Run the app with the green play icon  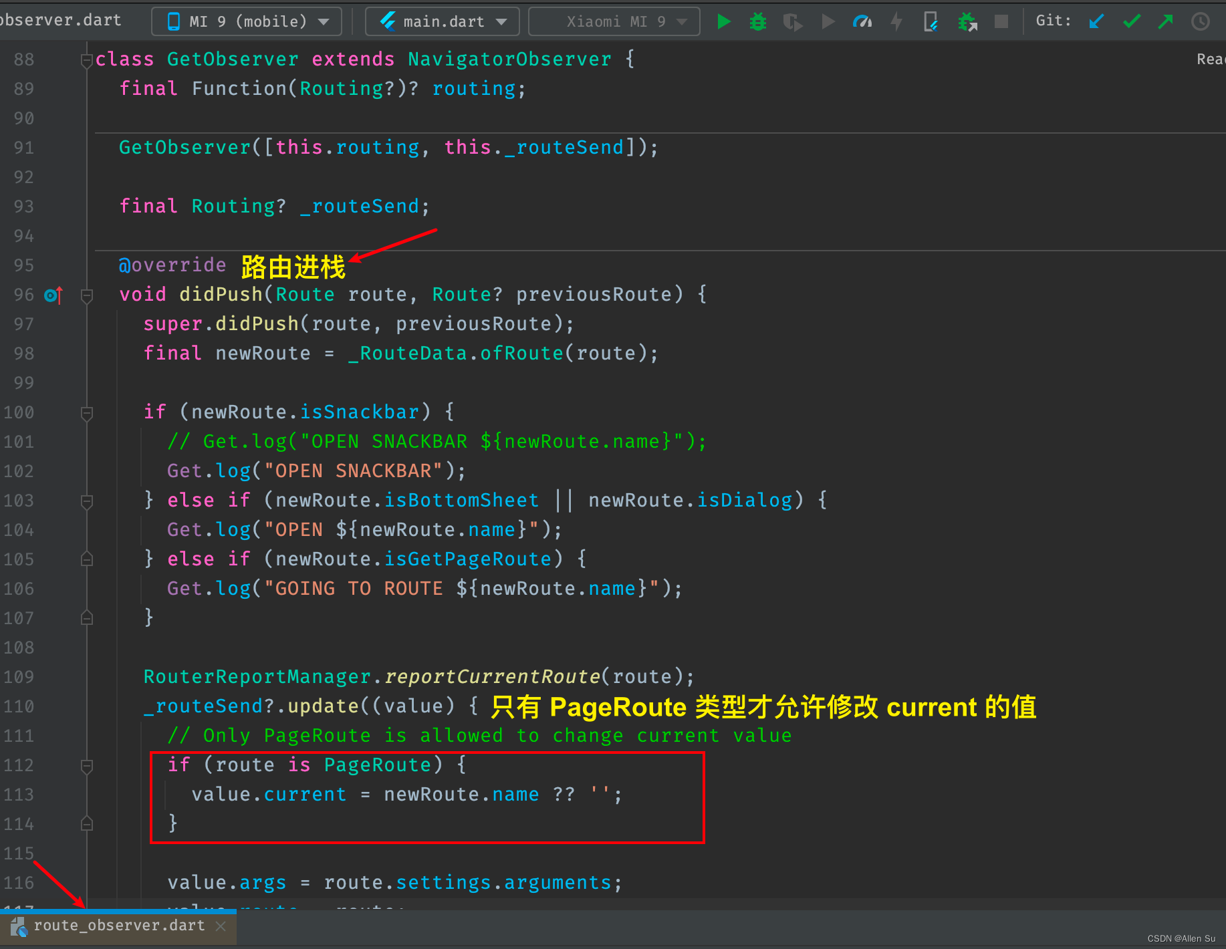(x=723, y=21)
